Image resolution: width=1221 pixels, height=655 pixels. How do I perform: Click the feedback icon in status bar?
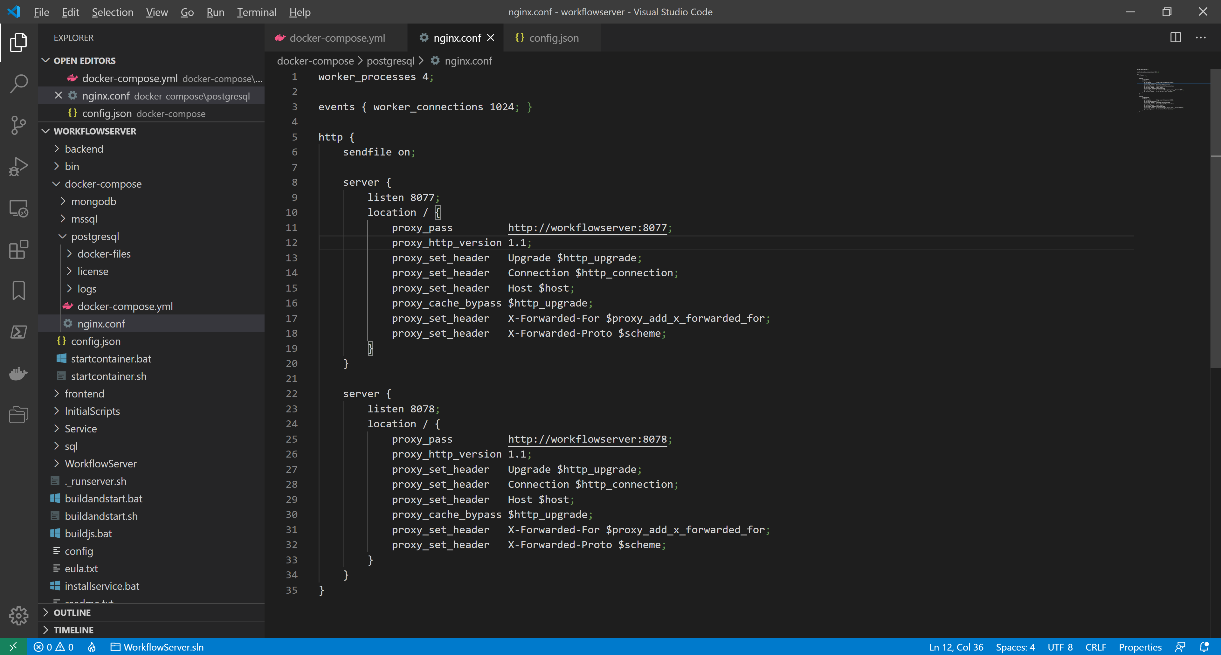click(x=1180, y=647)
